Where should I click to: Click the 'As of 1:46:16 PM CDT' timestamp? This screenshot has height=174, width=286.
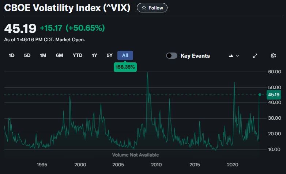pos(29,39)
